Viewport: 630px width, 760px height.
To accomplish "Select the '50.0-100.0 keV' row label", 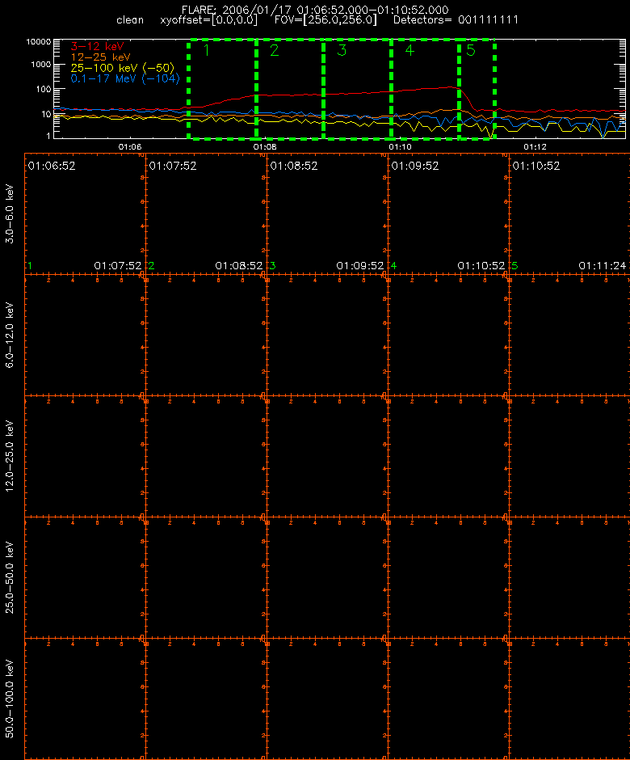I will tap(9, 699).
